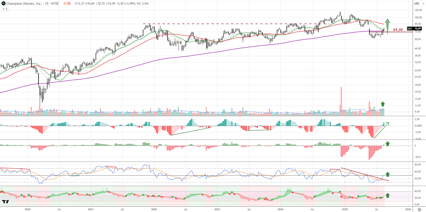
Task: Click the 11,00 price scale label
Action: point(417,106)
